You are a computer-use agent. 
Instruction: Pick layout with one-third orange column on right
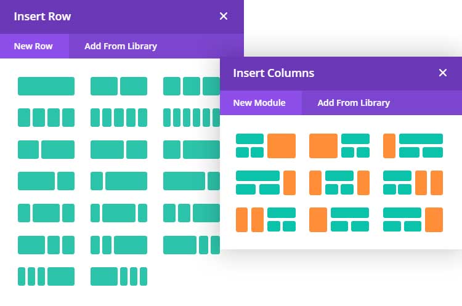(x=413, y=220)
